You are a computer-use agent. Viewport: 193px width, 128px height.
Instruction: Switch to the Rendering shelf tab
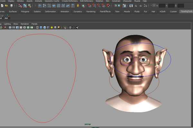91,12
